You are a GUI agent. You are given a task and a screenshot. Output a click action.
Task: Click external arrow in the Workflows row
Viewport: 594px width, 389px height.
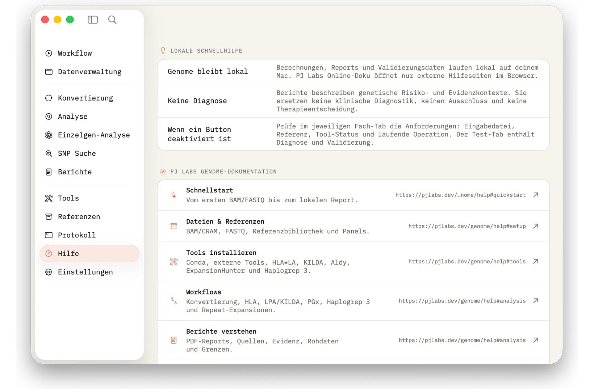536,301
